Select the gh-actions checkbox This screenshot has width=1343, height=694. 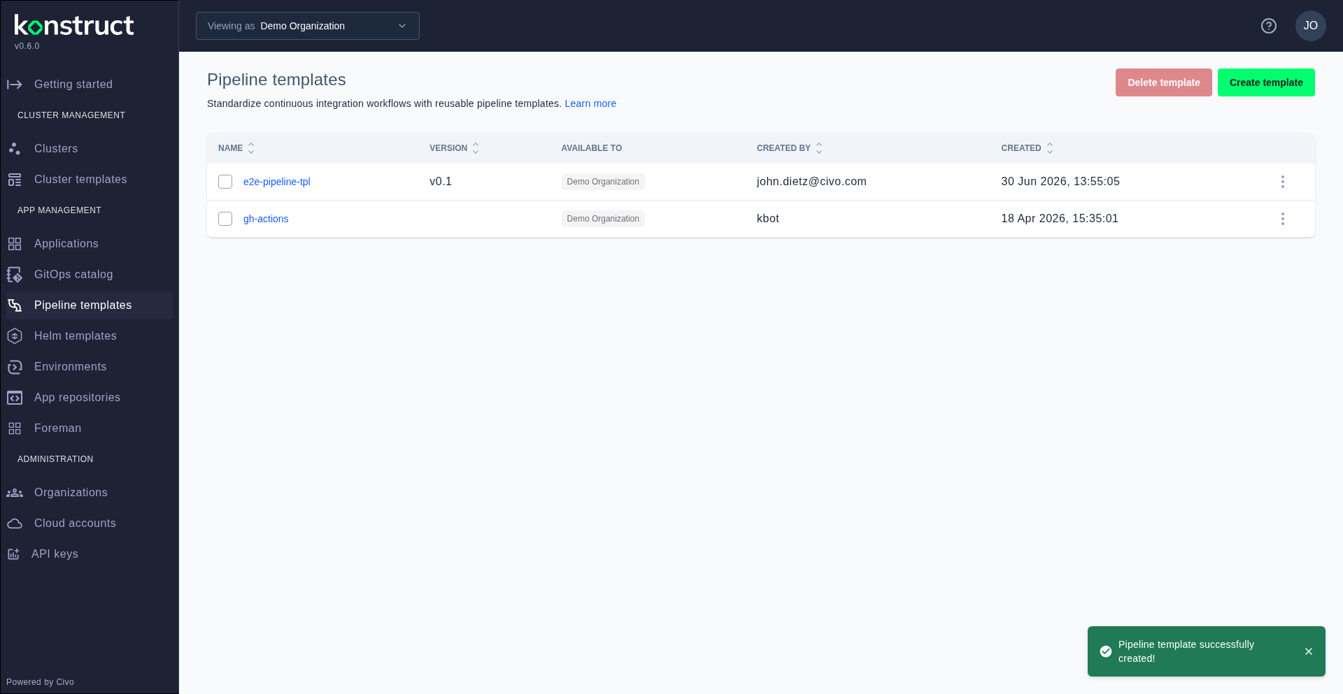coord(225,219)
